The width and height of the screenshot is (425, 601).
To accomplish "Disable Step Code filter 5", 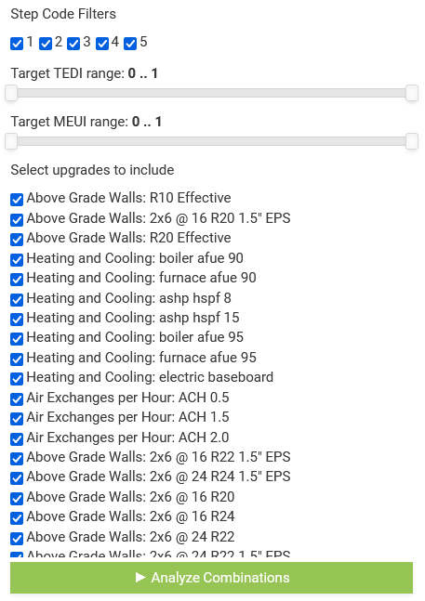I will point(130,44).
